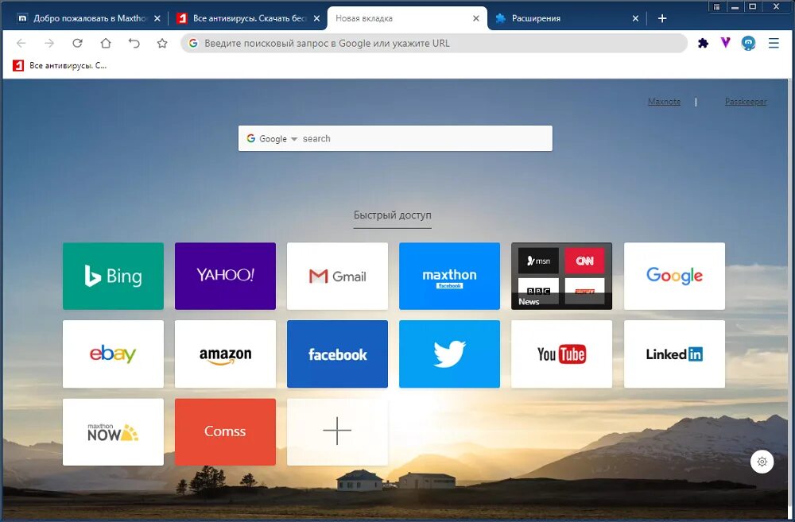Open the Gmail quick access tile

[337, 276]
